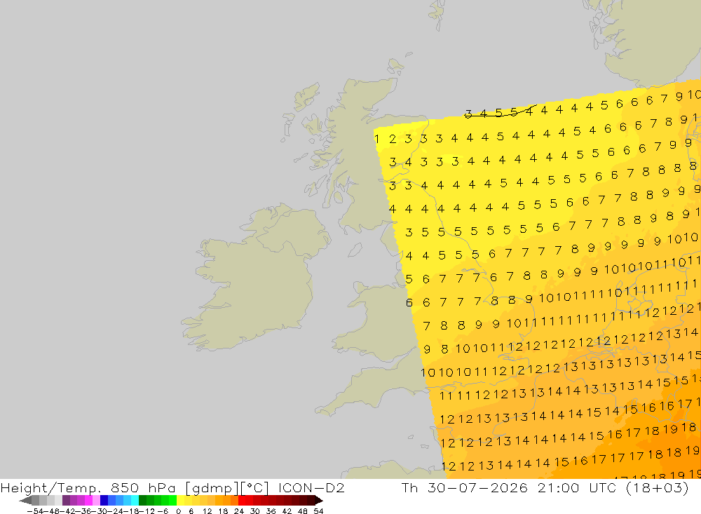
Task: Click the Height/Temp. map title text
Action: click(x=52, y=487)
